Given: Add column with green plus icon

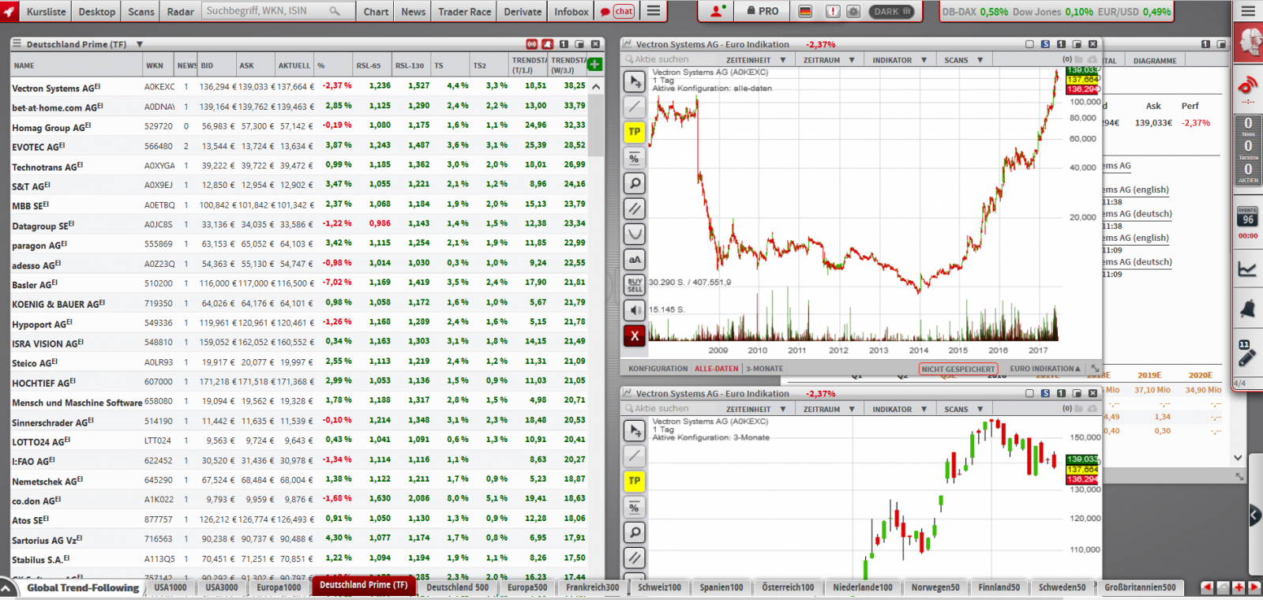Looking at the screenshot, I should pos(595,65).
